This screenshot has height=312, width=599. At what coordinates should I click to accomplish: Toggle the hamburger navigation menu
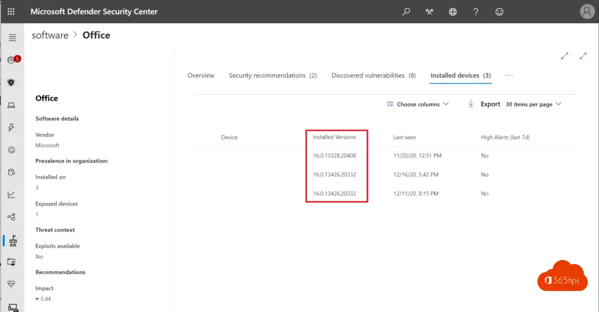[12, 37]
